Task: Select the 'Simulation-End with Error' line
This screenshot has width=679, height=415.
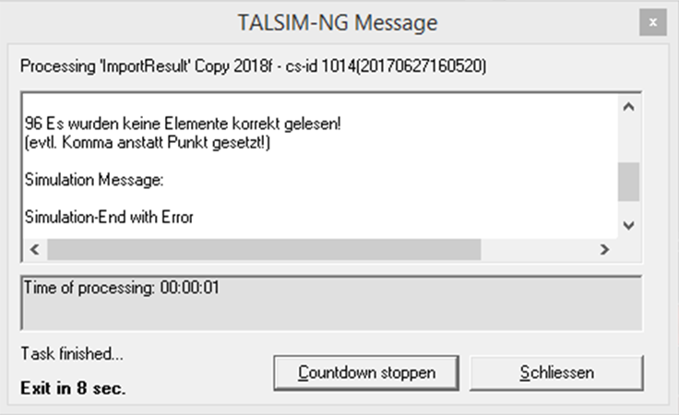Action: click(109, 218)
